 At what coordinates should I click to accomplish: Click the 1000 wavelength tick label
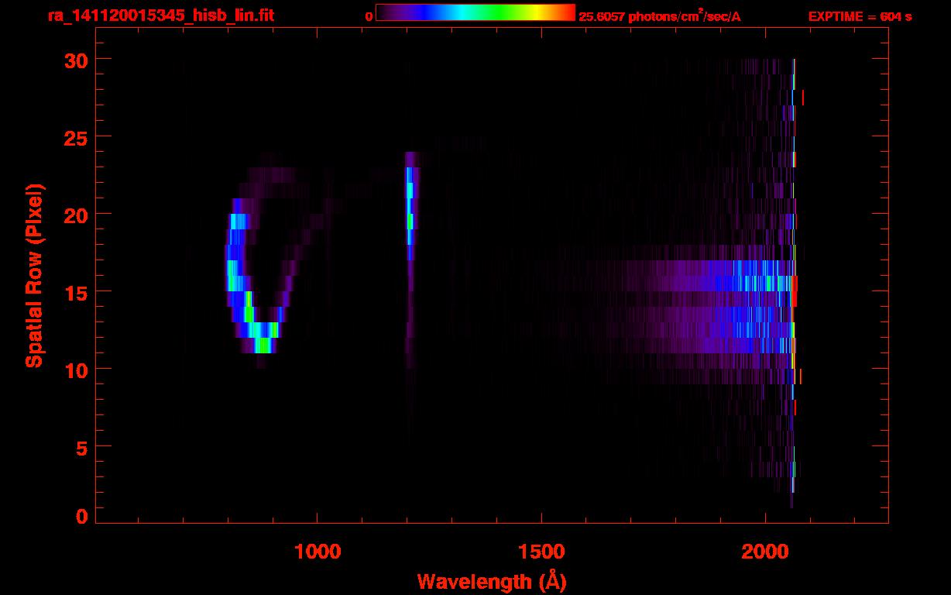[x=318, y=552]
